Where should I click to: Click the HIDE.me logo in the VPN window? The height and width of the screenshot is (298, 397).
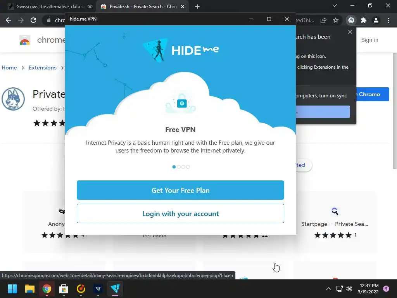(x=181, y=50)
